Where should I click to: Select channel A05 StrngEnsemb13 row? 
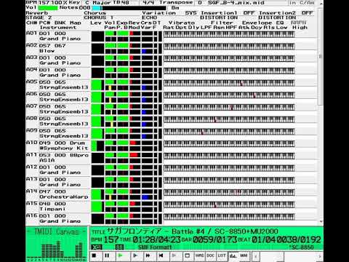(58, 85)
